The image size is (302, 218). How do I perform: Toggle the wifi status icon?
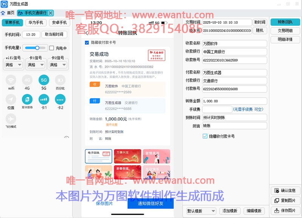coord(11,80)
